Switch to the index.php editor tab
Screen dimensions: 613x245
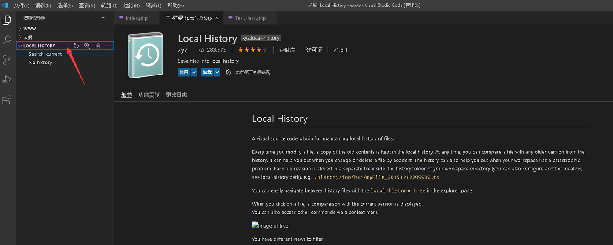click(x=137, y=18)
